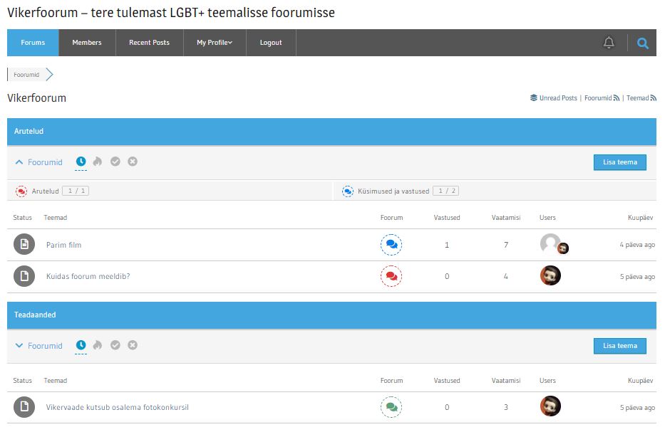Viewport: 665px width, 432px height.
Task: Open the My Profile dropdown menu
Action: tap(215, 43)
